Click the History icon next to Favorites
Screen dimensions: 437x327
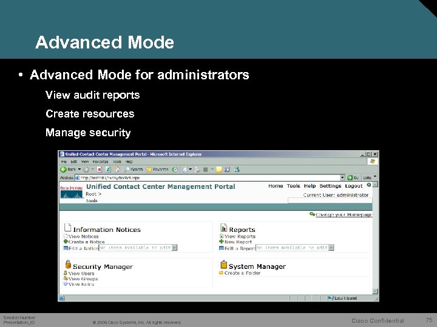point(175,170)
